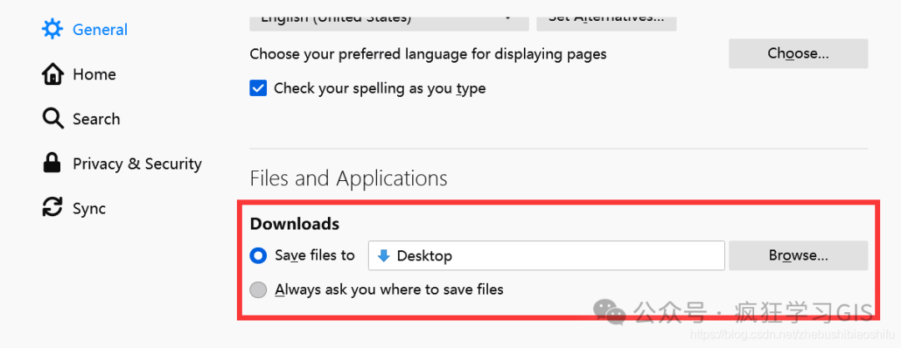This screenshot has height=348, width=901.
Task: Open Privacy & Security settings category
Action: (137, 164)
